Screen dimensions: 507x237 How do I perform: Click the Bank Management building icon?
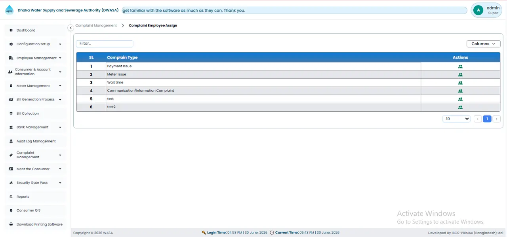pos(11,127)
